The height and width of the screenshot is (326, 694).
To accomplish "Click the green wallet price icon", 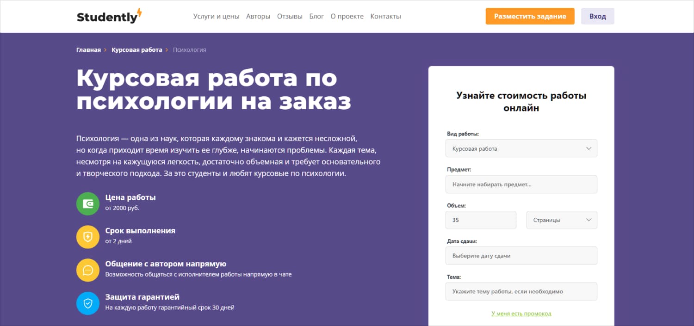I will (88, 203).
